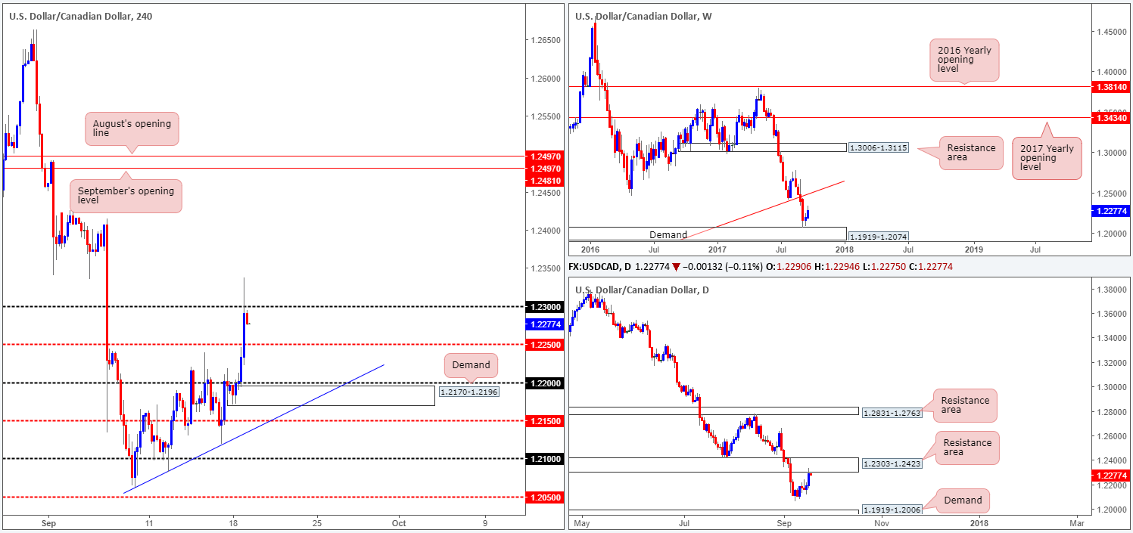
Task: Select the '2017 Yearly opening level' callout
Action: [x=1047, y=158]
